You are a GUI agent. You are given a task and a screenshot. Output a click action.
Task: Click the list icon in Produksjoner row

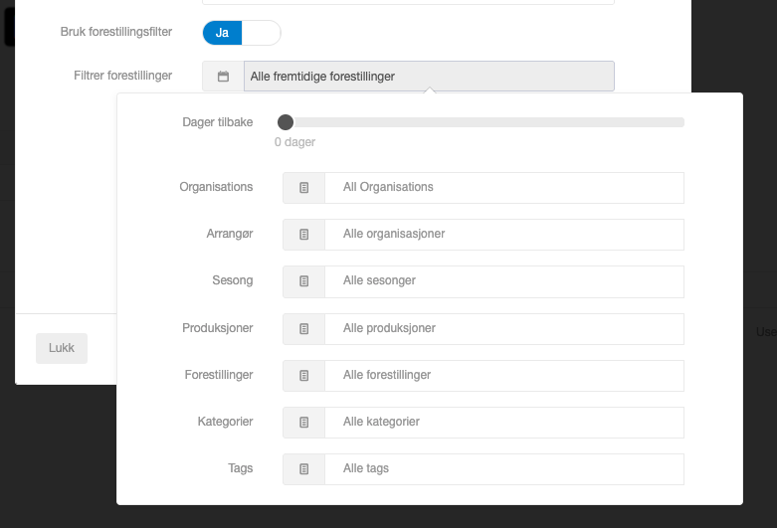click(x=303, y=329)
